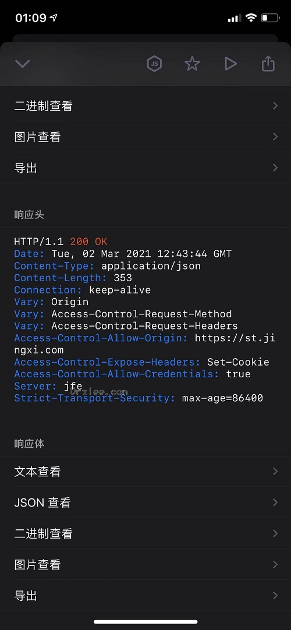The height and width of the screenshot is (630, 291).
Task: Open 文本查看 under 响应体
Action: pos(145,472)
